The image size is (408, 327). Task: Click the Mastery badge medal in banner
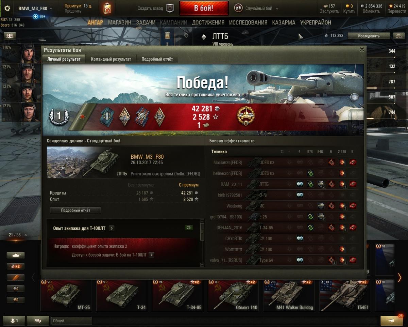(245, 116)
